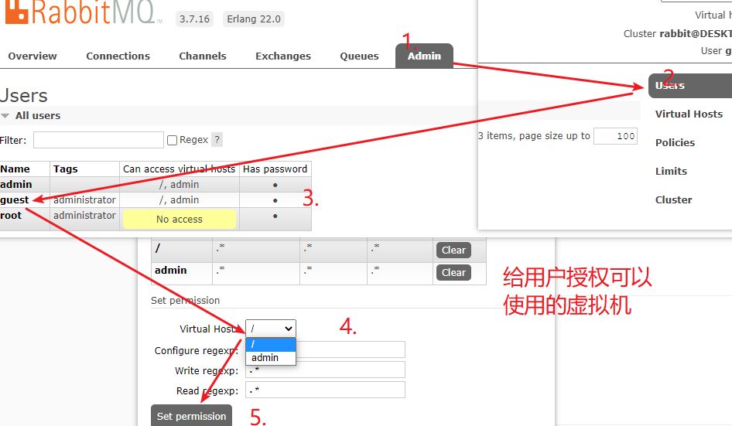Open the admin user link
The image size is (732, 426).
coord(16,184)
